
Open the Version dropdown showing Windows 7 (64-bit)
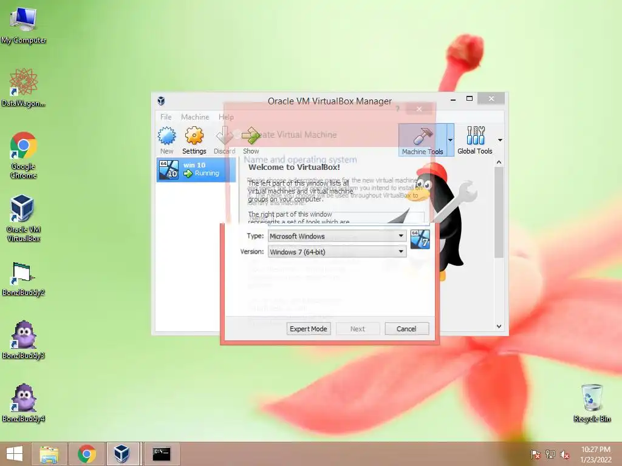337,252
